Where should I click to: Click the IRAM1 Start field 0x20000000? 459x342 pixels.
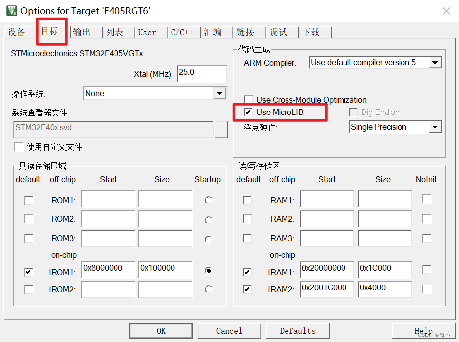[x=327, y=270]
